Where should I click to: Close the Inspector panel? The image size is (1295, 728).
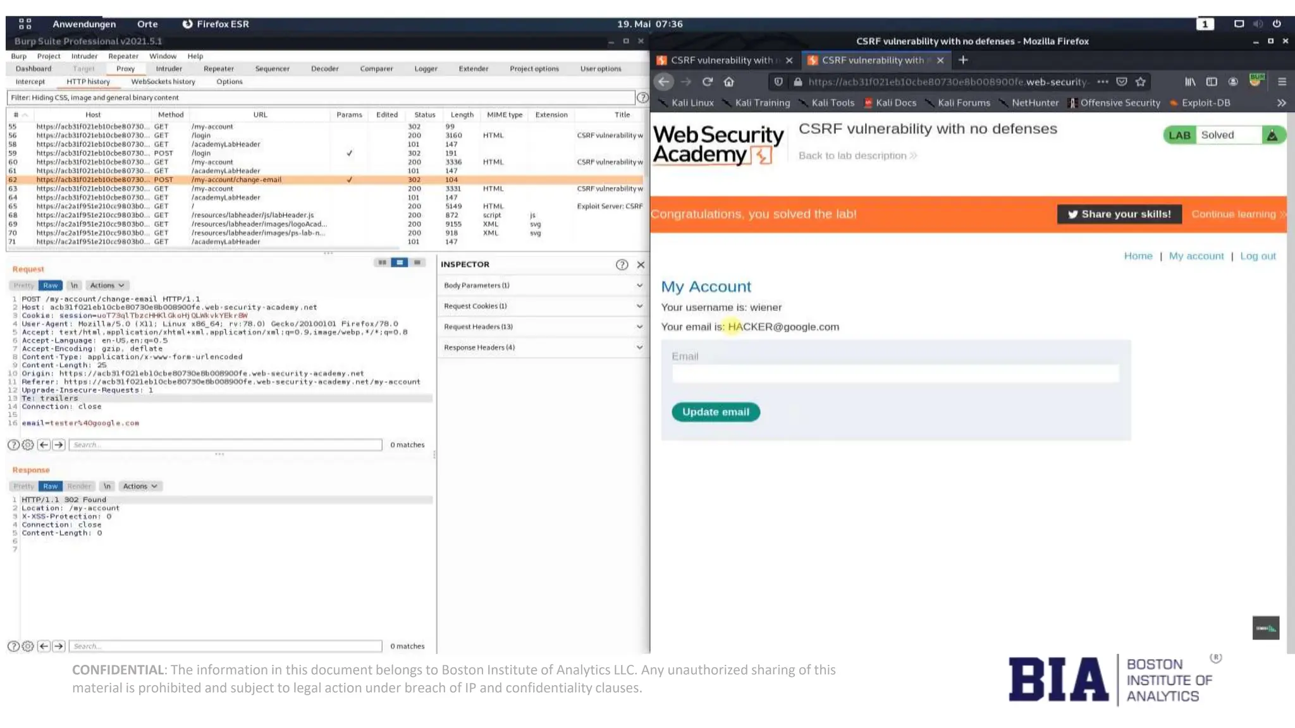tap(641, 265)
